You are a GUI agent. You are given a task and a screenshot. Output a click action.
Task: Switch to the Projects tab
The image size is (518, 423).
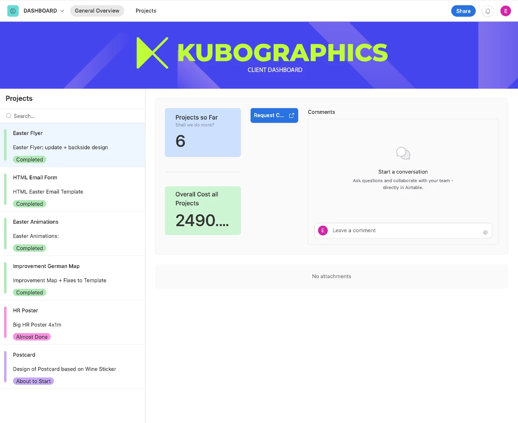[146, 11]
